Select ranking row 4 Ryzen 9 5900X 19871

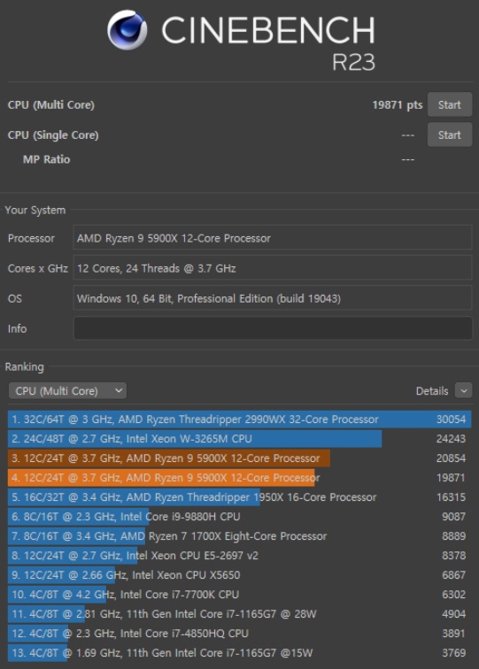(239, 478)
